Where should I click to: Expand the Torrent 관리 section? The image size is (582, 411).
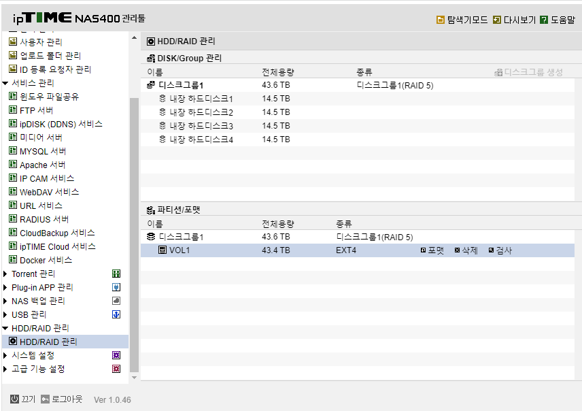point(5,274)
